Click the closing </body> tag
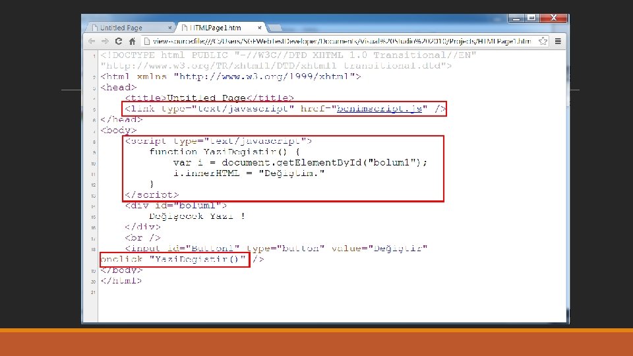 point(121,270)
